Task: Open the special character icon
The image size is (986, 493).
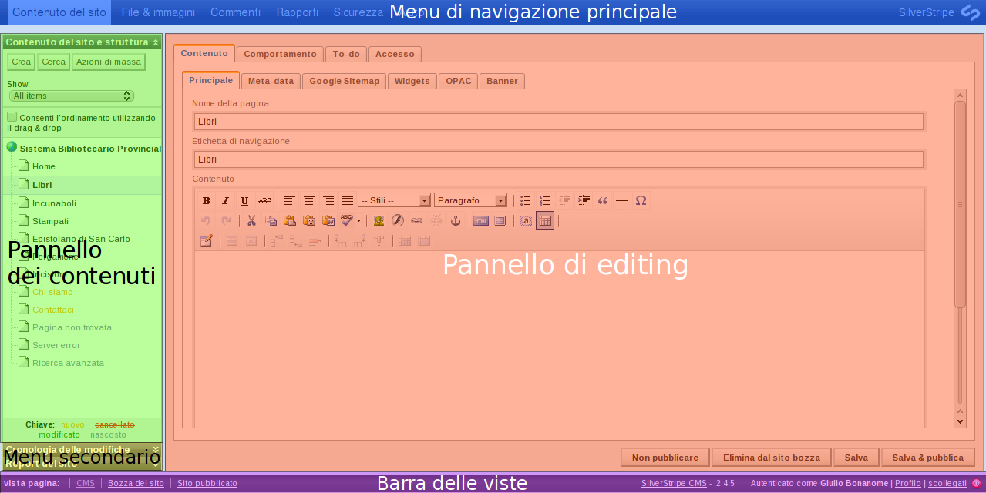Action: click(x=641, y=200)
